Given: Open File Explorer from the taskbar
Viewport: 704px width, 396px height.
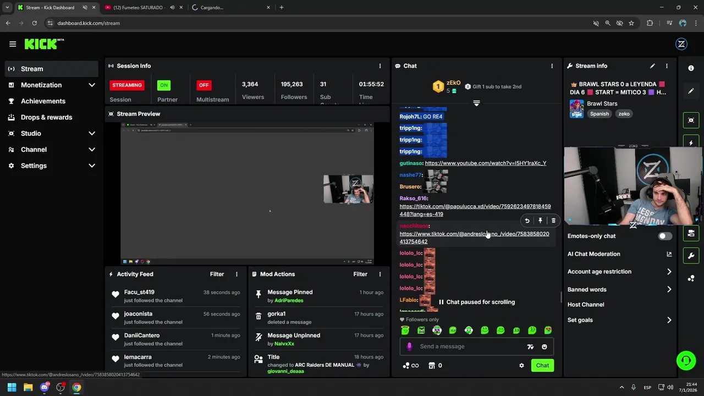Looking at the screenshot, I should pyautogui.click(x=28, y=387).
